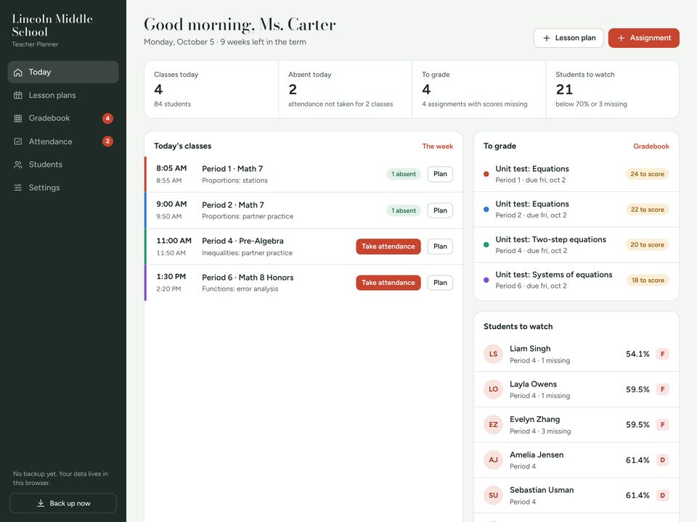Click the Lesson plan button

[568, 38]
